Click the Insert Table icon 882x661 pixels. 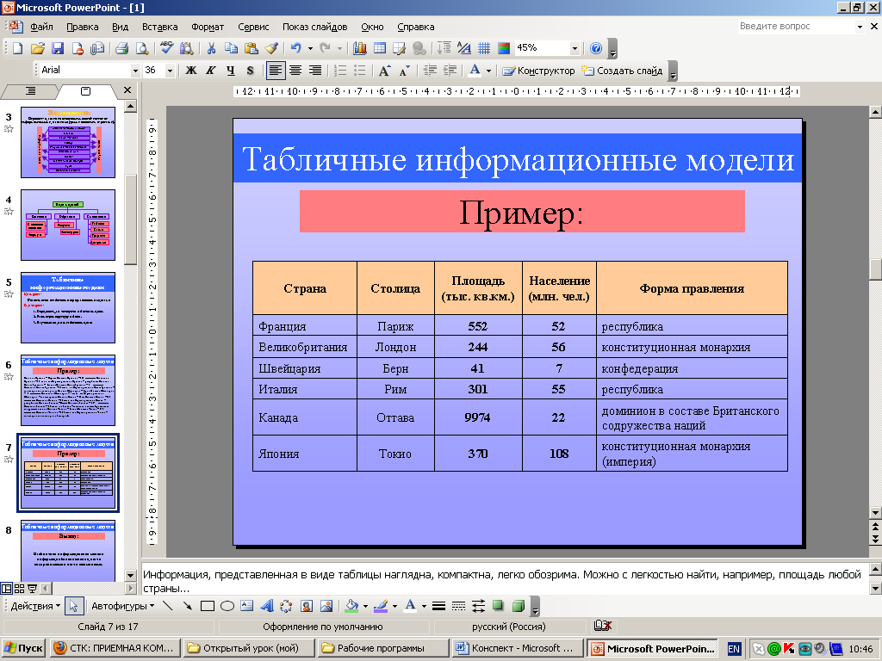click(x=380, y=48)
